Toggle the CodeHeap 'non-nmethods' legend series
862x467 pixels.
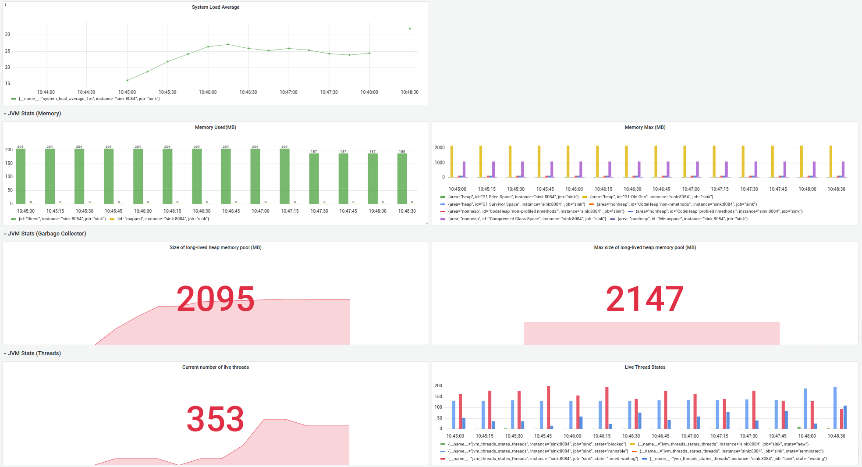676,204
